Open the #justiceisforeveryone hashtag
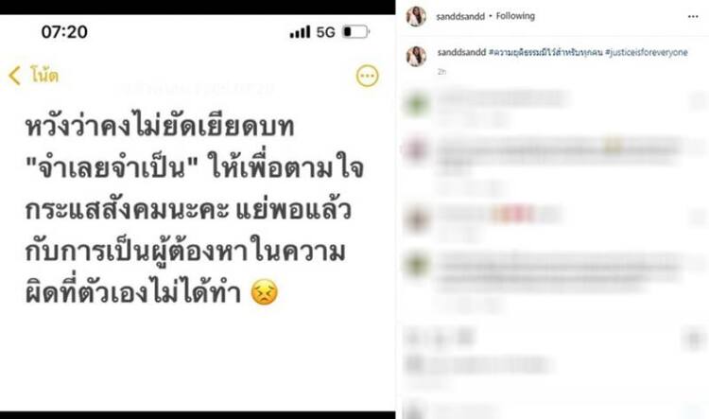This screenshot has height=419, width=709. point(647,52)
